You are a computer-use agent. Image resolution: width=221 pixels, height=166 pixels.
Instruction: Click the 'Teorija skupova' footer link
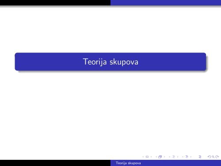pyautogui.click(x=128, y=163)
